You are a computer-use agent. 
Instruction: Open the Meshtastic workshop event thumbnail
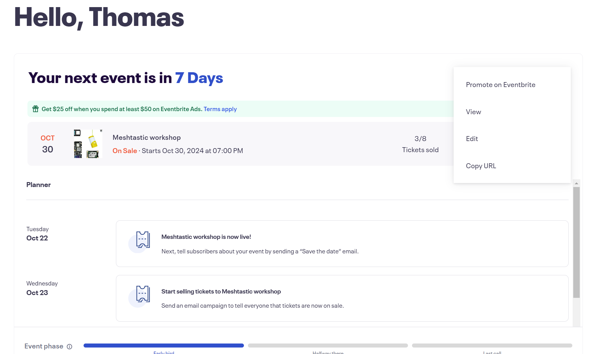point(88,144)
